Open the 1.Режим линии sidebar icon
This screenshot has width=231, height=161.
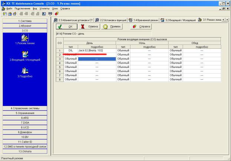pyautogui.click(x=25, y=38)
